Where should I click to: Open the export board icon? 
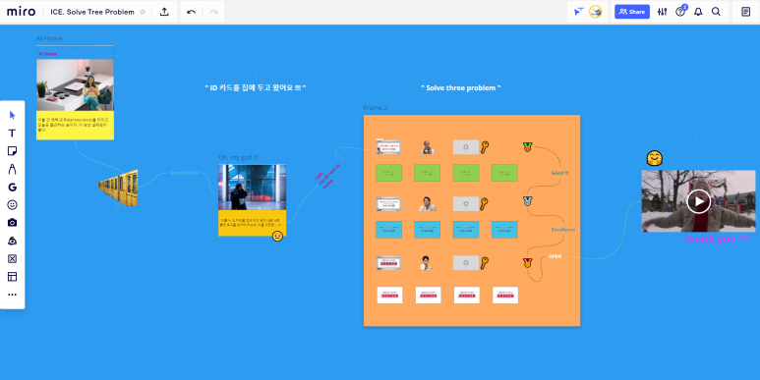click(x=164, y=12)
